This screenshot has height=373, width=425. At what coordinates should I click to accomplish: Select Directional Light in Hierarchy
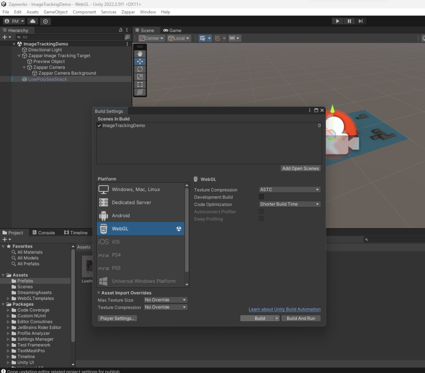point(45,50)
